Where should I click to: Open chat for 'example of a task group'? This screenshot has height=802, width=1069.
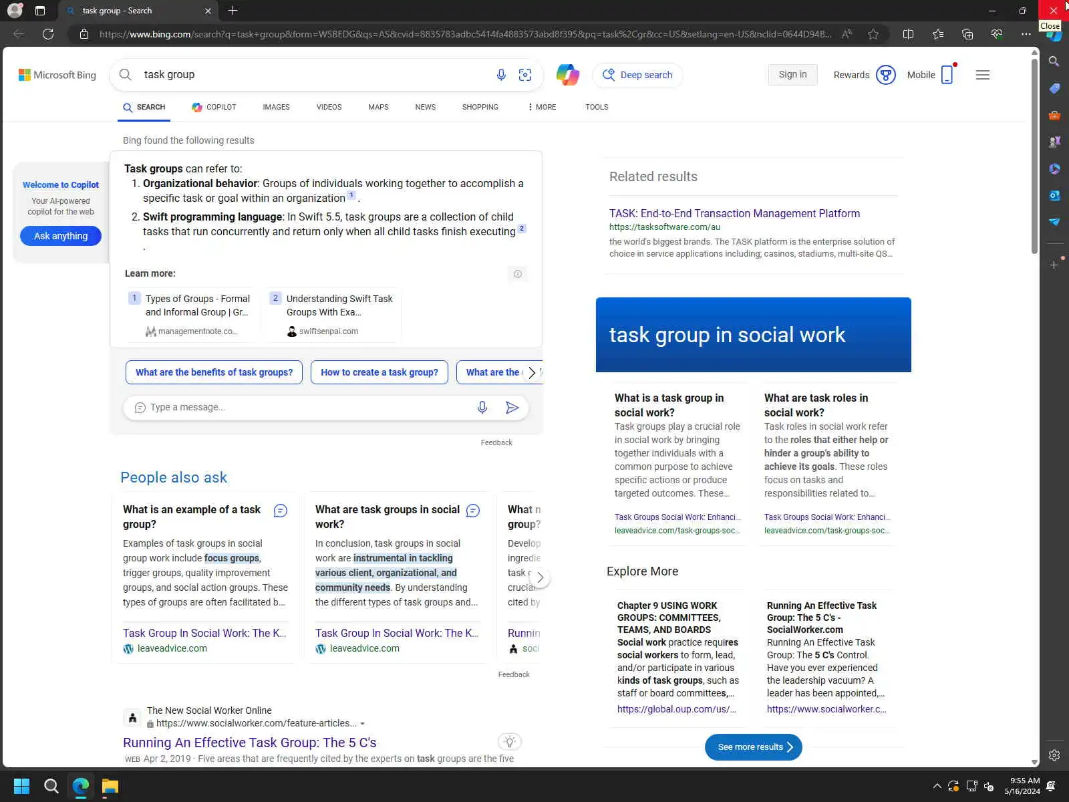click(281, 511)
